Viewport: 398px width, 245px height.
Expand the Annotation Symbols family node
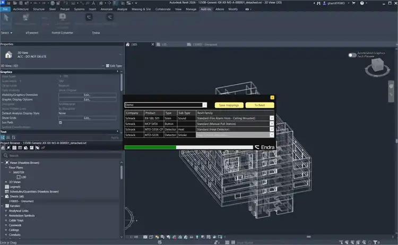click(6, 216)
